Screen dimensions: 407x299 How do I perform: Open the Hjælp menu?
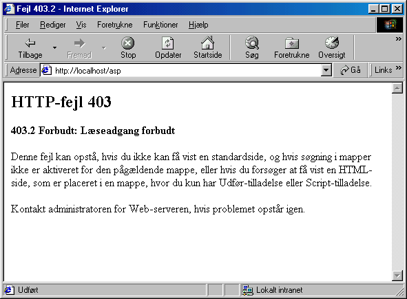click(x=198, y=25)
